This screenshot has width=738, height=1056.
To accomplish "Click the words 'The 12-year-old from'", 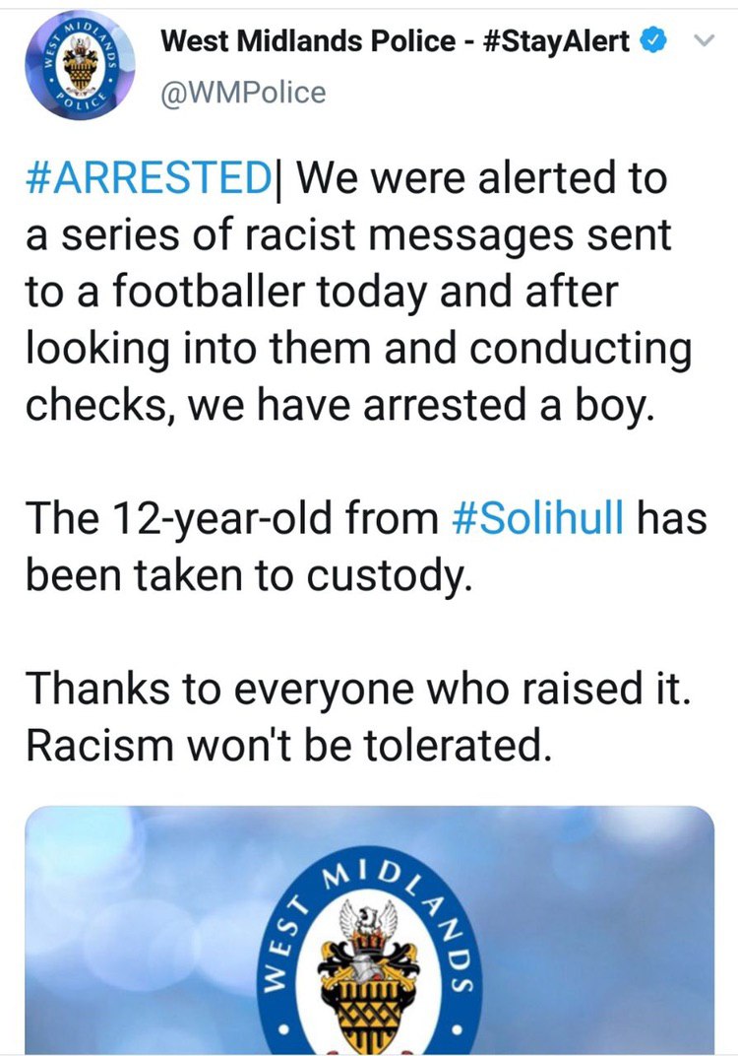I will [235, 518].
